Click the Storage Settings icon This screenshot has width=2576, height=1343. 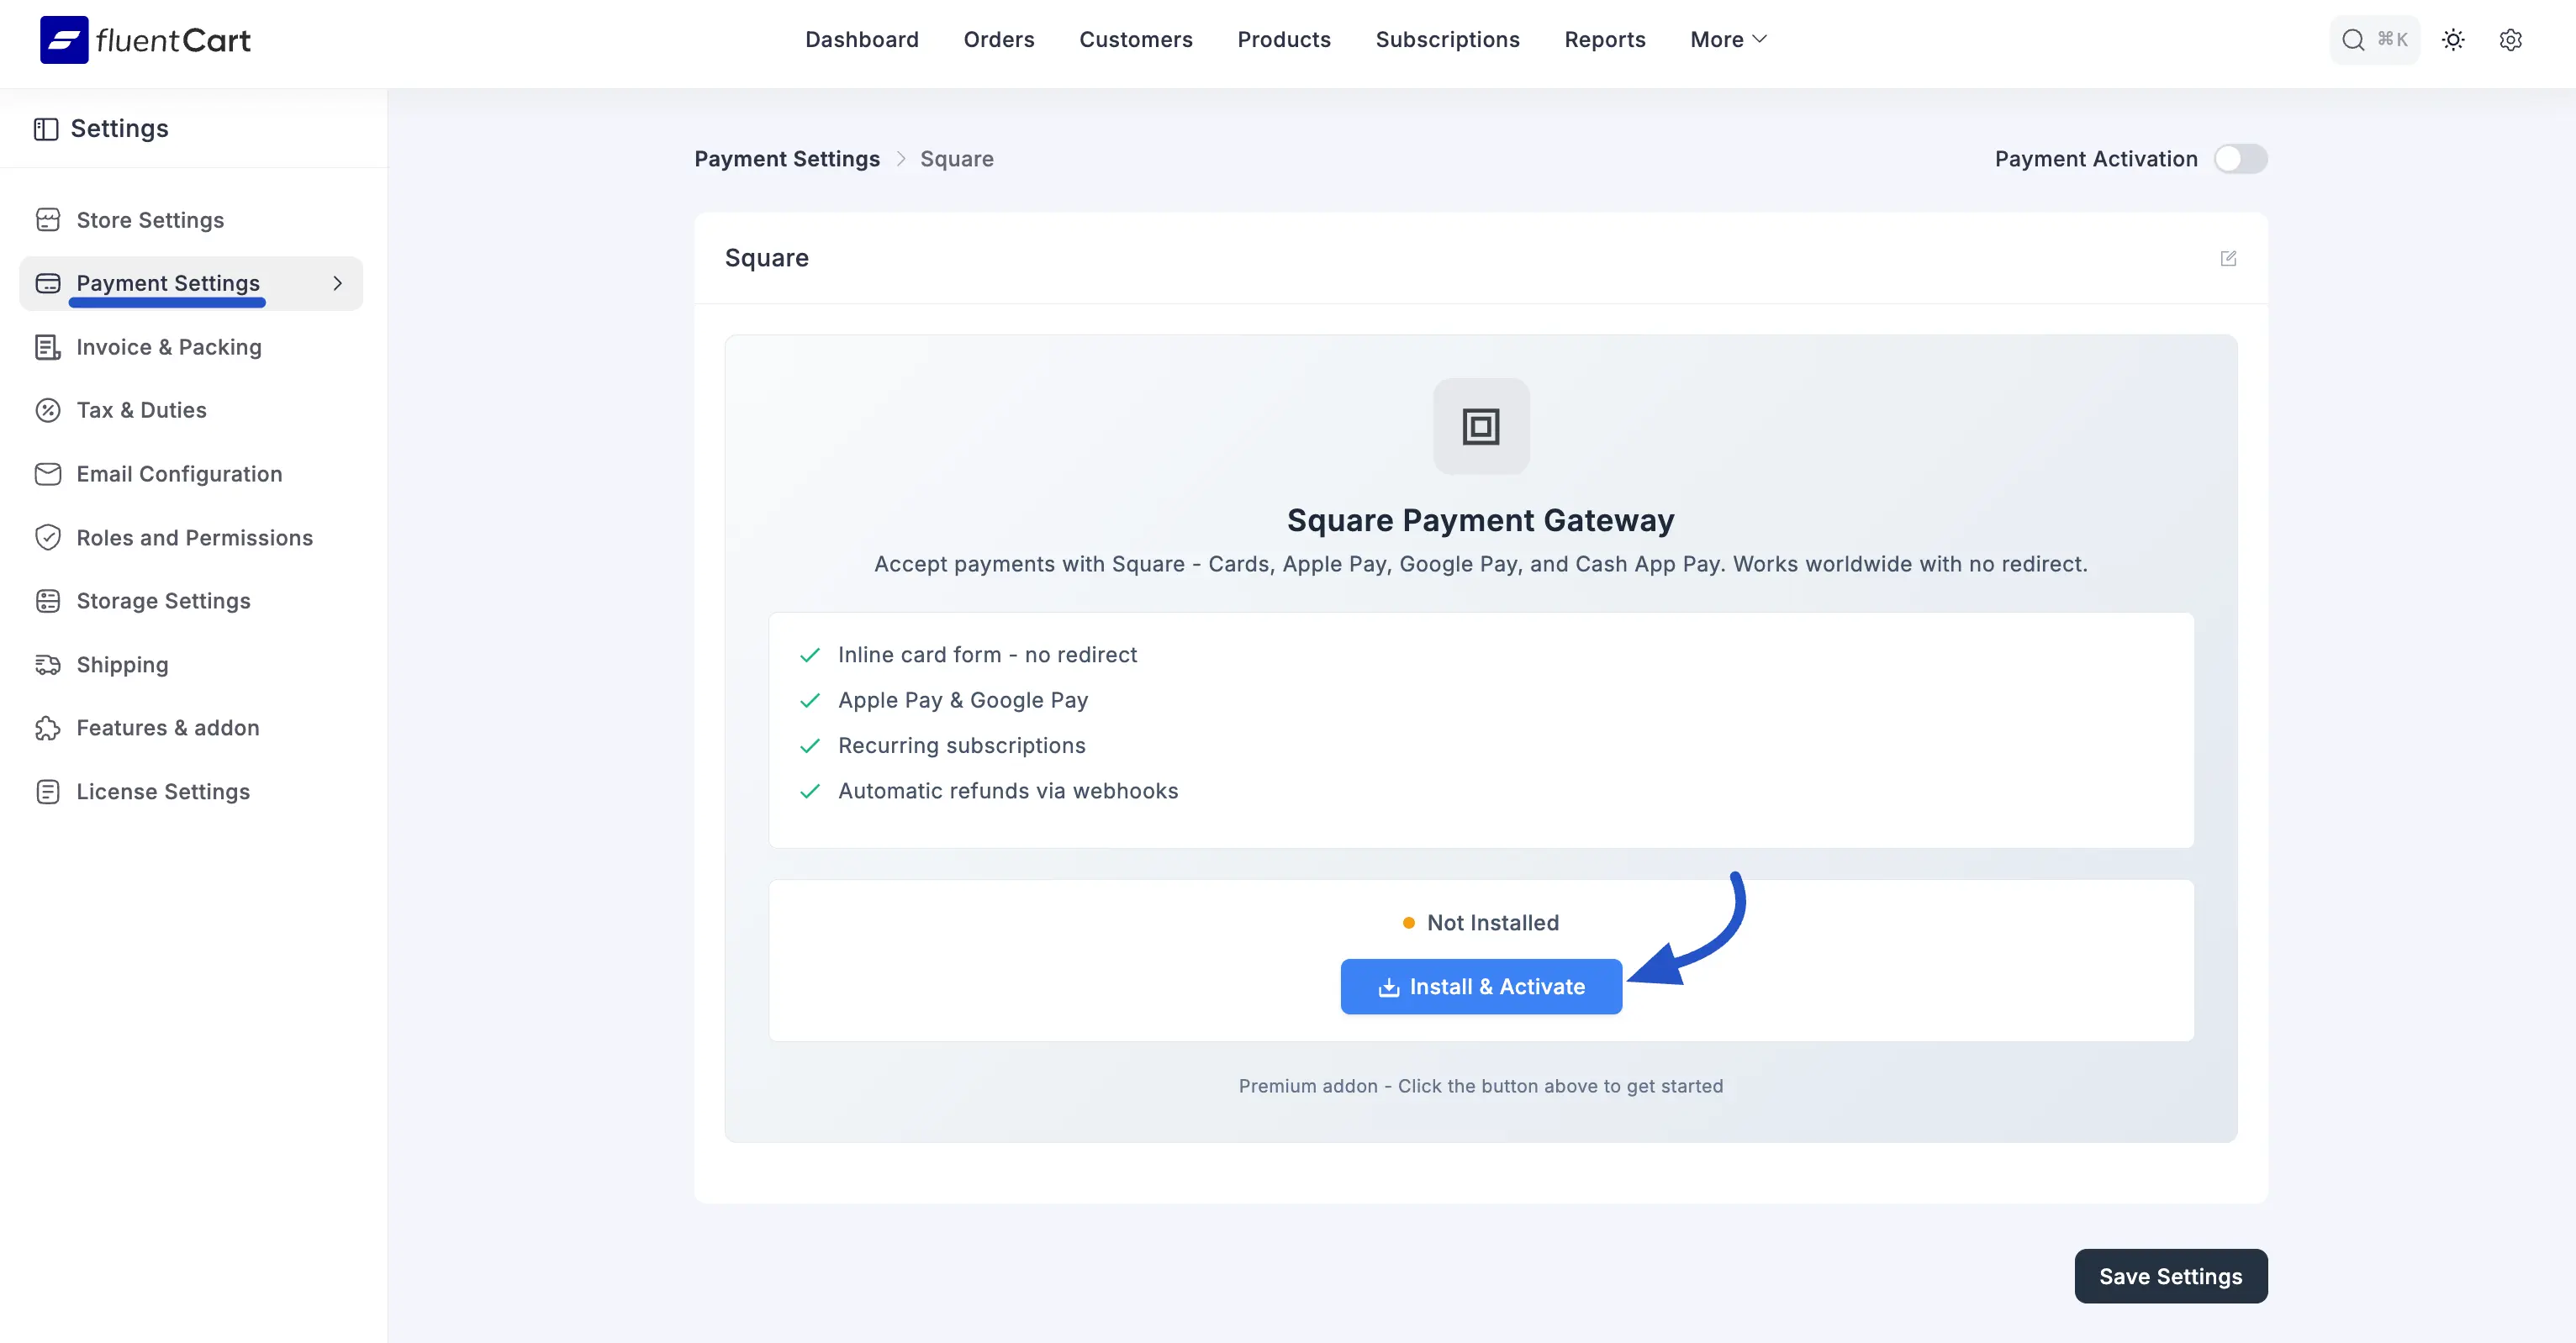coord(47,601)
